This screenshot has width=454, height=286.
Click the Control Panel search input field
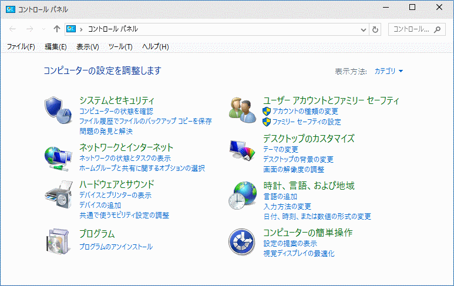point(417,29)
